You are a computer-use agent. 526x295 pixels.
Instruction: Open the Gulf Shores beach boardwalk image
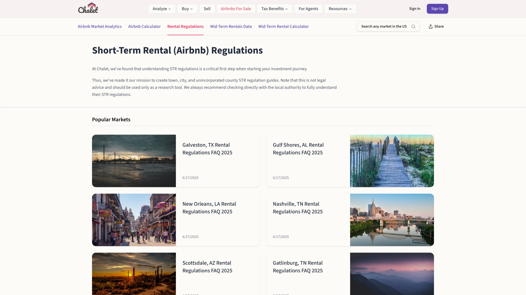point(392,161)
